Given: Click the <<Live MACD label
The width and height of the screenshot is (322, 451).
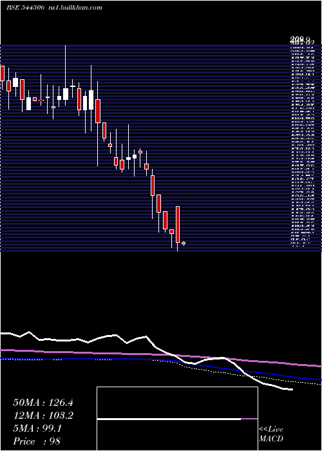Looking at the screenshot, I should [271, 434].
